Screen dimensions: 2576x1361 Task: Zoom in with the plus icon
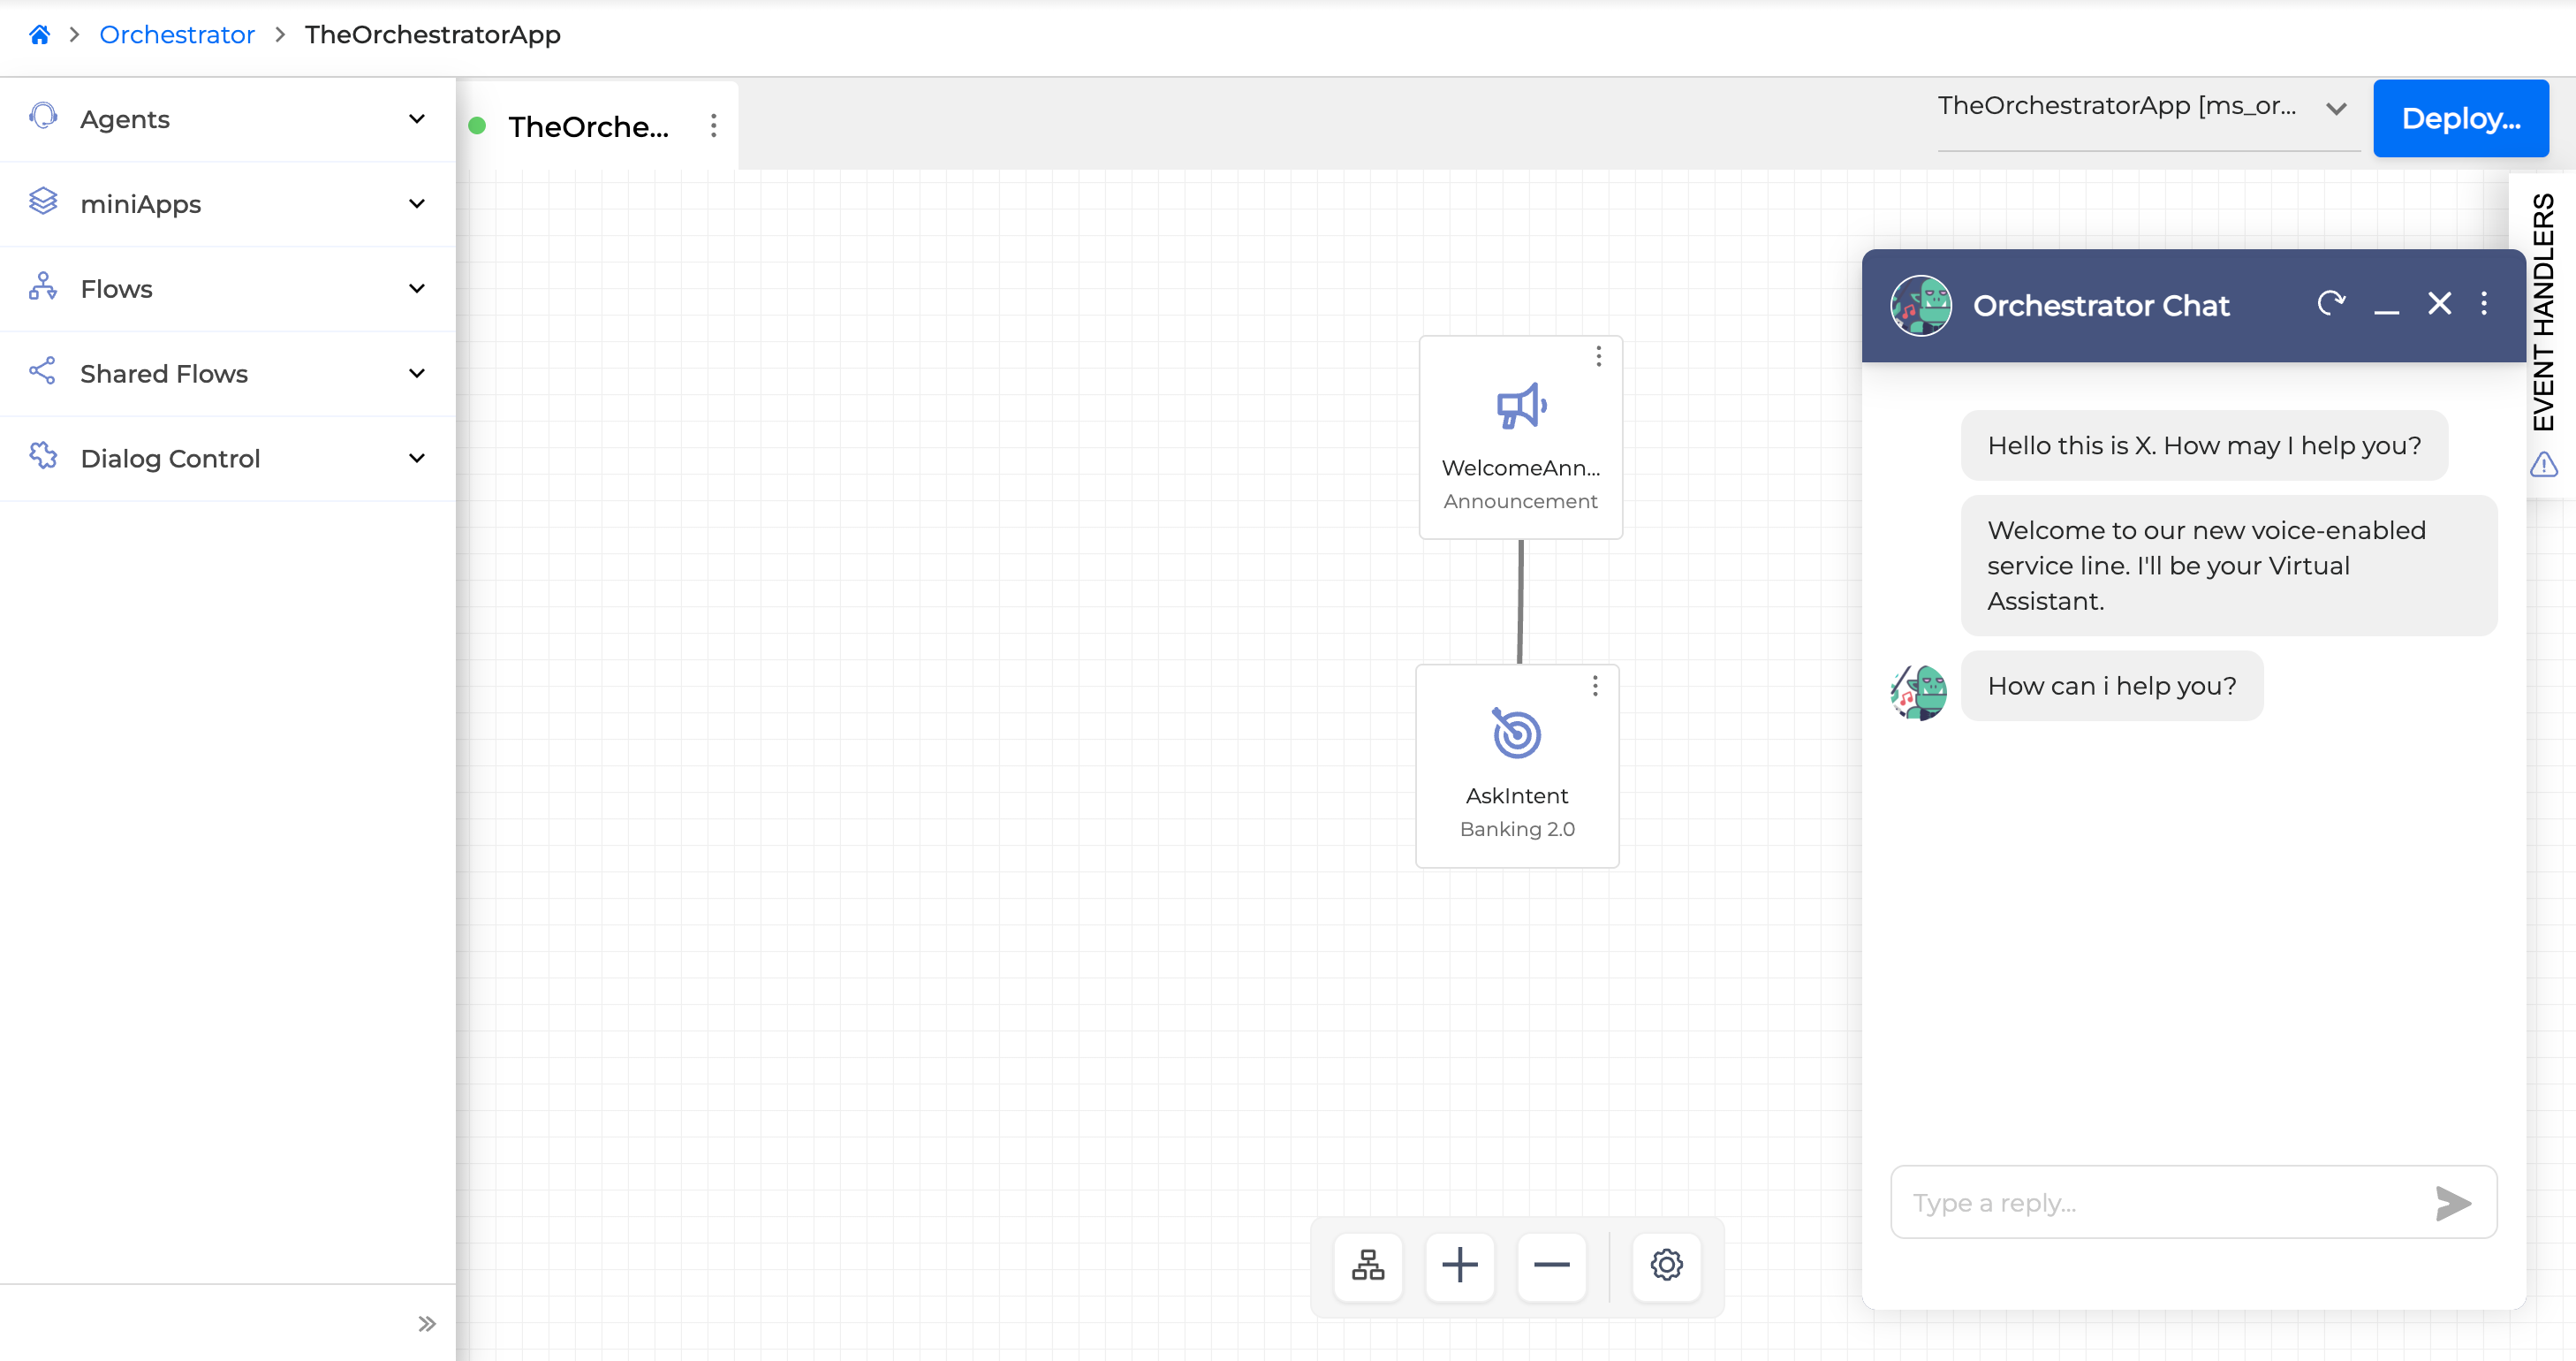pyautogui.click(x=1459, y=1265)
